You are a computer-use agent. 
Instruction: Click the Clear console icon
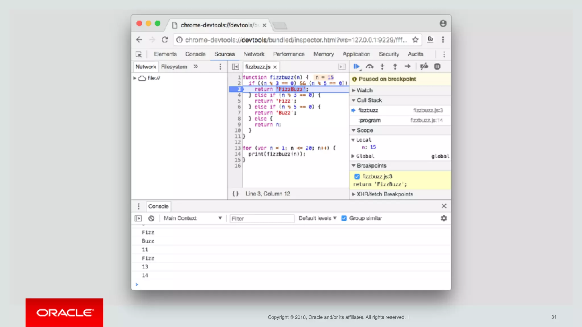pyautogui.click(x=151, y=218)
